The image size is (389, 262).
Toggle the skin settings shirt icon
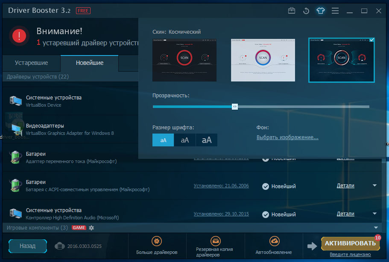click(321, 11)
